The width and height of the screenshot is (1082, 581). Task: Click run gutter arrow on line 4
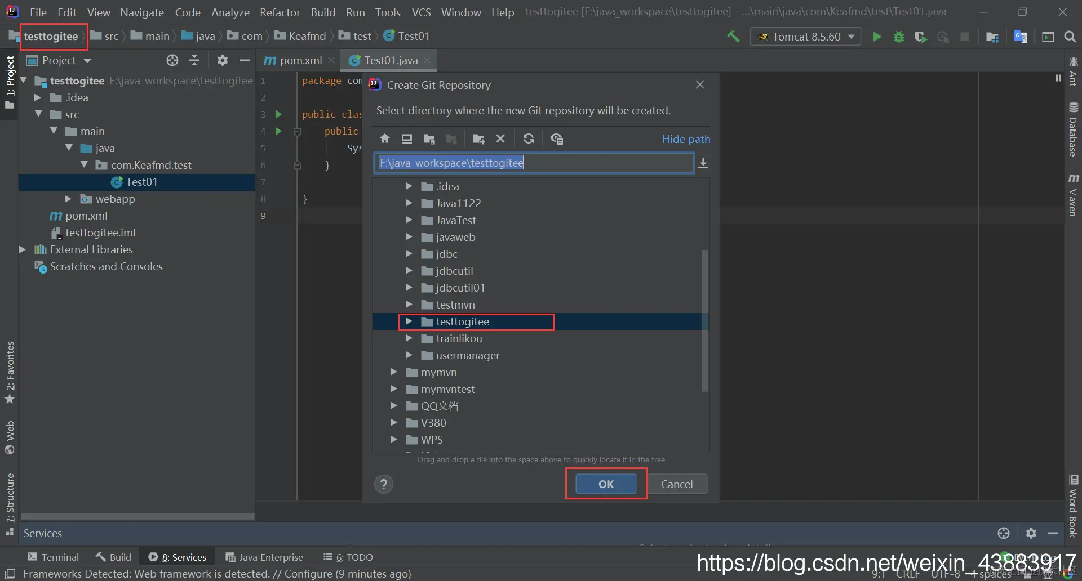coord(278,131)
